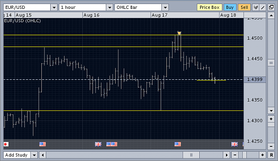
Task: Click the orange sell marker triangle on chart
Action: coord(179,33)
